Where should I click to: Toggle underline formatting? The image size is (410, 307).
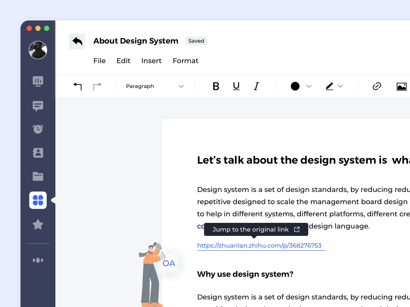click(236, 86)
